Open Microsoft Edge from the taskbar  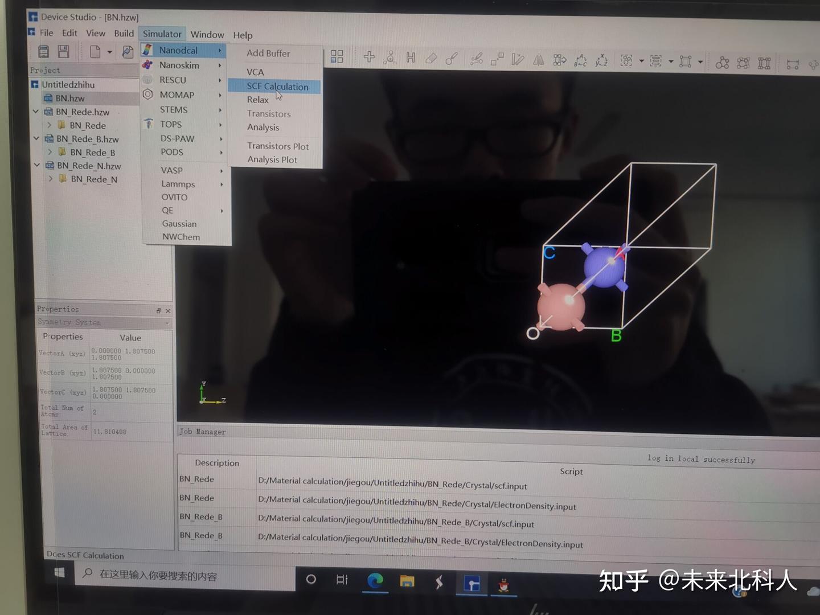pyautogui.click(x=374, y=581)
